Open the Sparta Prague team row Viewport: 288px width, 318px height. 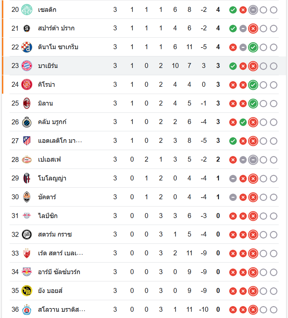click(x=56, y=28)
